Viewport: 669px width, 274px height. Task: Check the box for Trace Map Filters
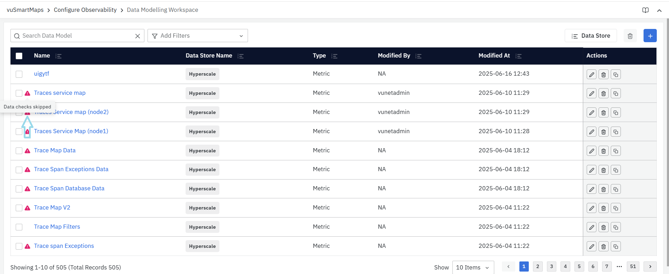19,227
